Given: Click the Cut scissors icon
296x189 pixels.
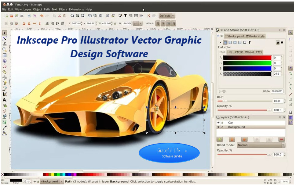Looking at the screenshot, I should tap(60, 16).
